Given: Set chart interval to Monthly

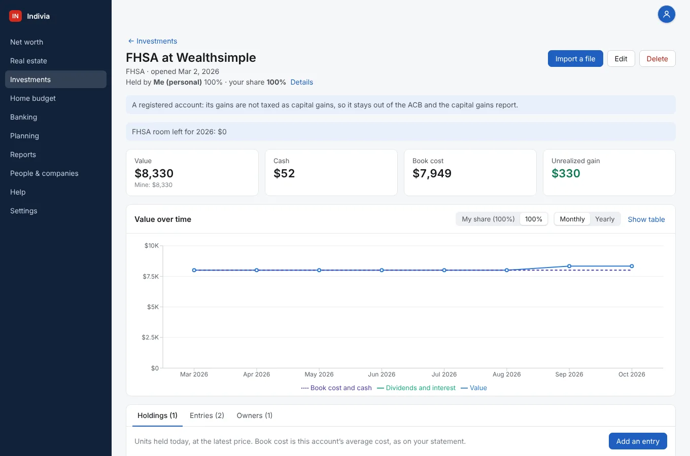Looking at the screenshot, I should click(572, 219).
